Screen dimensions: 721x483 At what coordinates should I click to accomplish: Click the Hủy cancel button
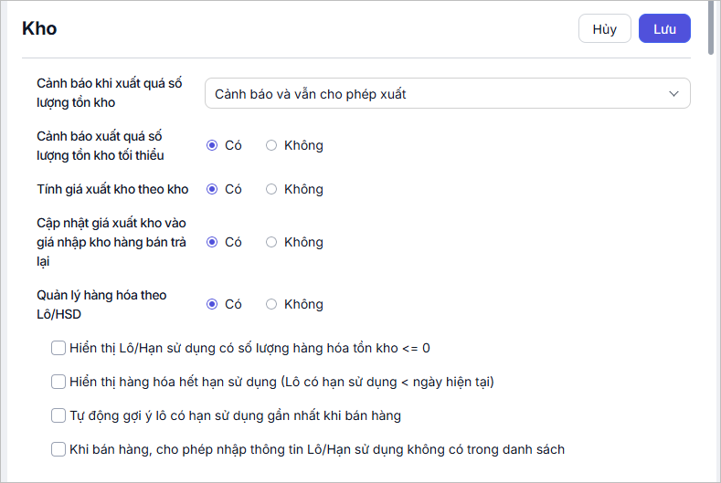pyautogui.click(x=605, y=28)
